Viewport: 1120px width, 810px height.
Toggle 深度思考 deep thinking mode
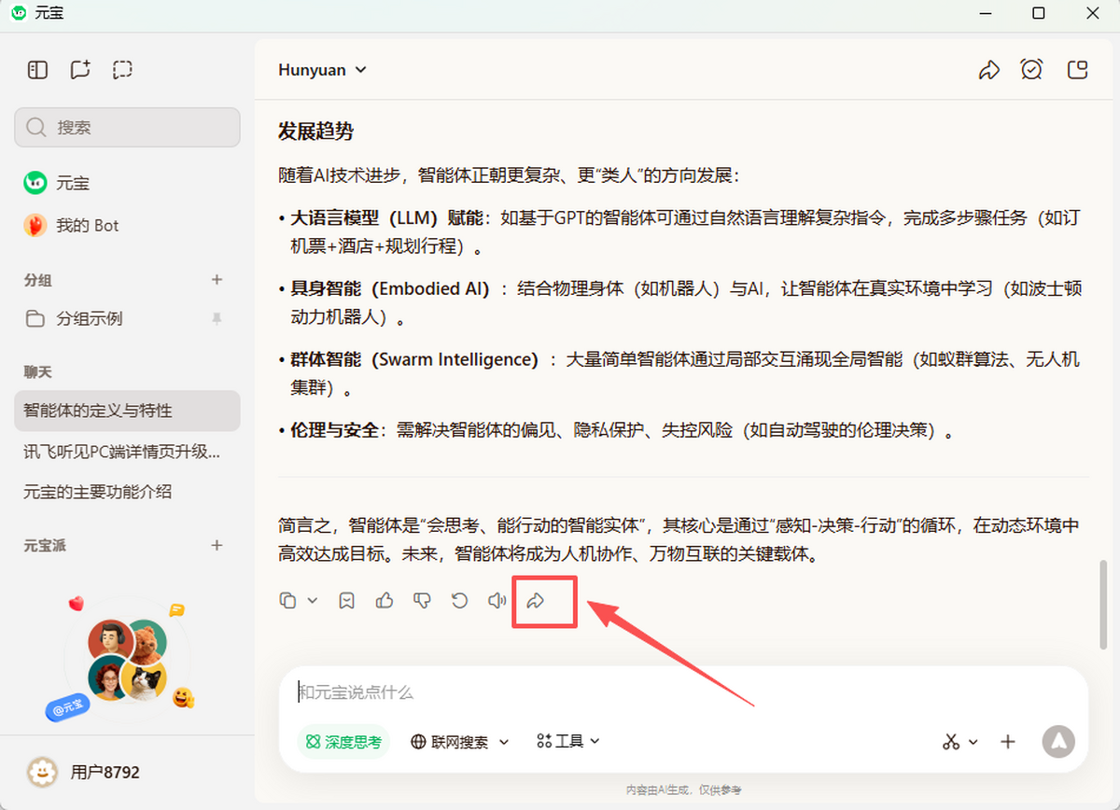coord(343,742)
